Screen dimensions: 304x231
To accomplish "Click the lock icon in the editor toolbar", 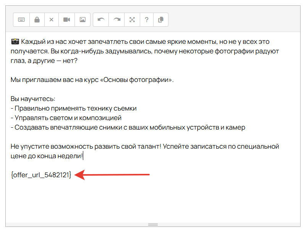I will pyautogui.click(x=37, y=19).
